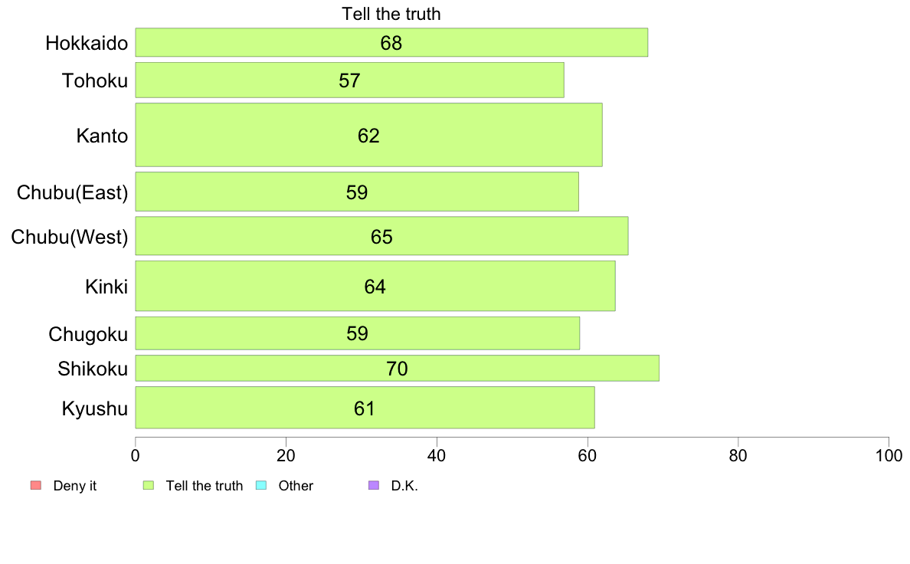Select the Shikoku bar showing 70
The image size is (910, 564).
[398, 369]
